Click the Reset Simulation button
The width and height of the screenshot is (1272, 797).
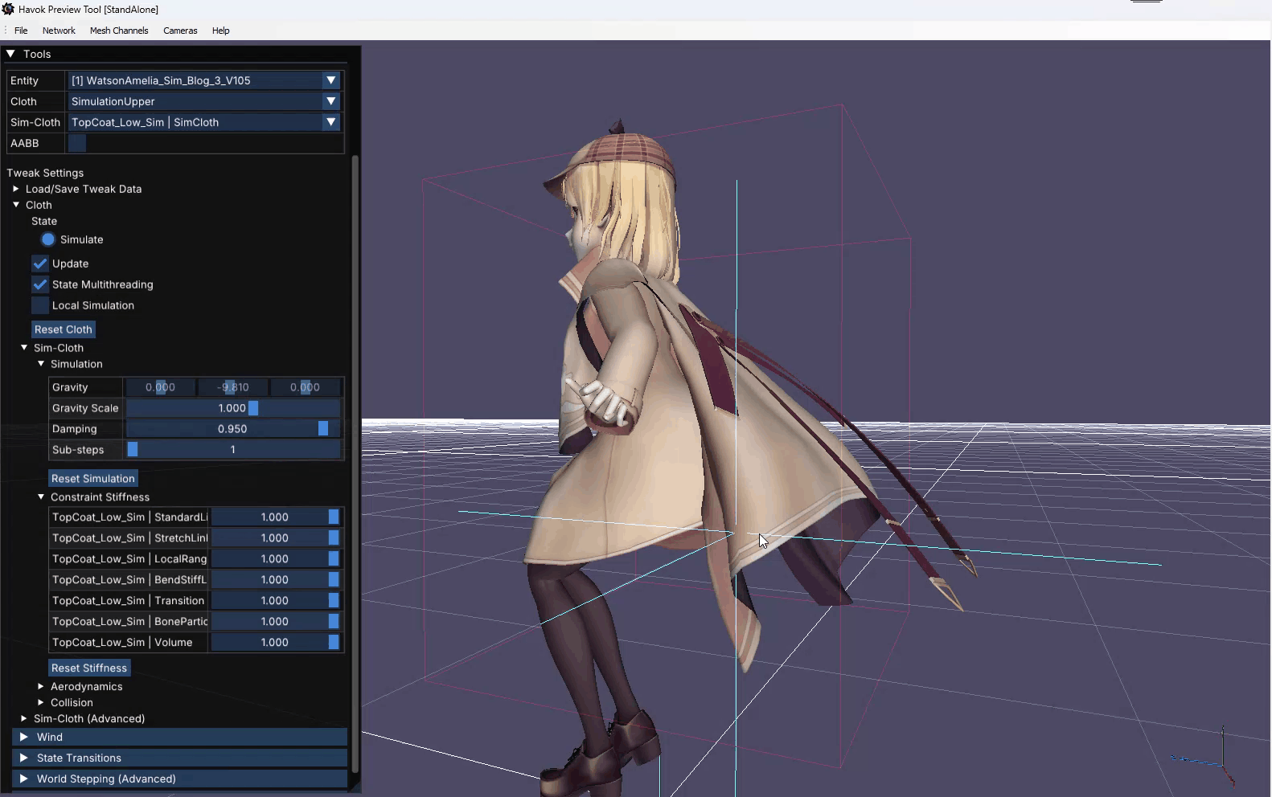coord(93,478)
